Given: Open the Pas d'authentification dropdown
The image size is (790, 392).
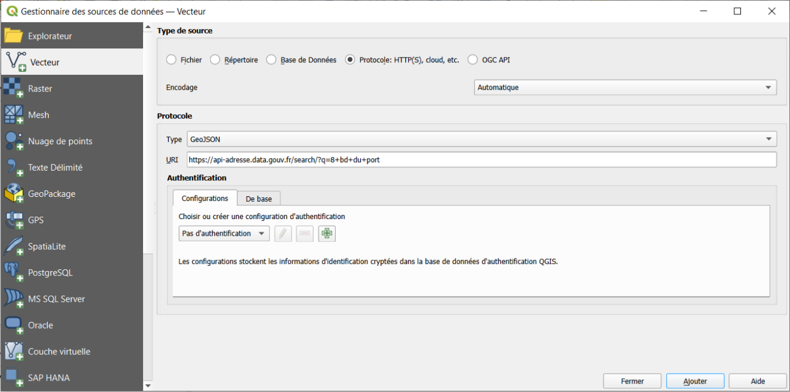Looking at the screenshot, I should tap(223, 233).
